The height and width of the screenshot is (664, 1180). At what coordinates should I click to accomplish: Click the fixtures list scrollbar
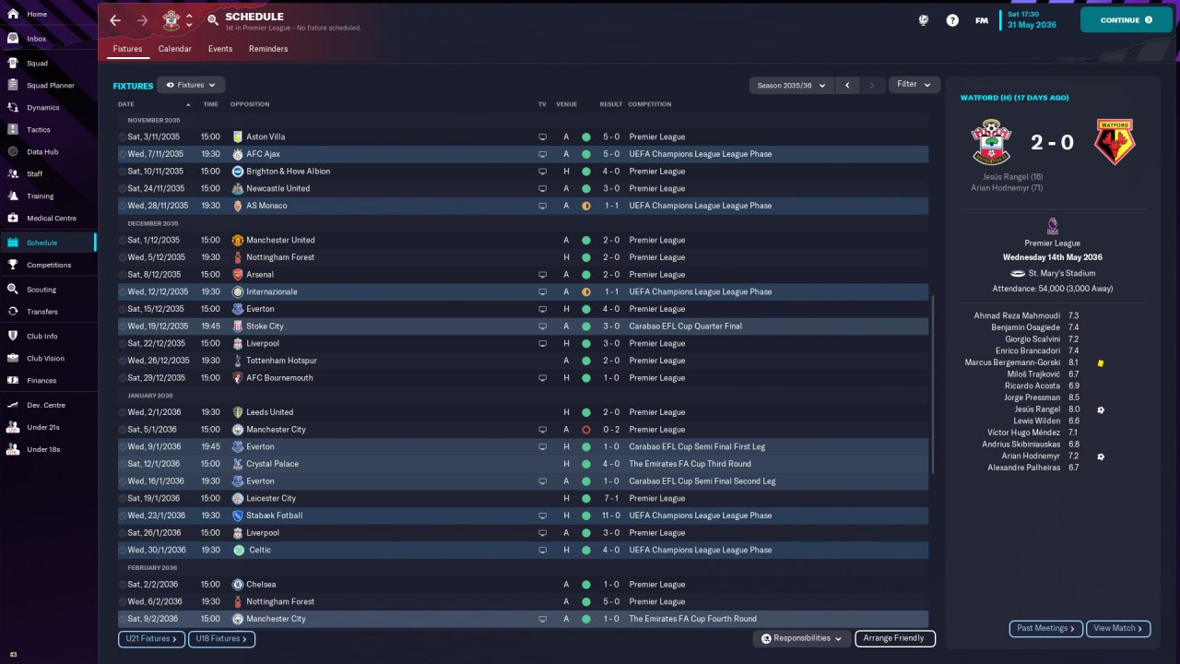[933, 385]
